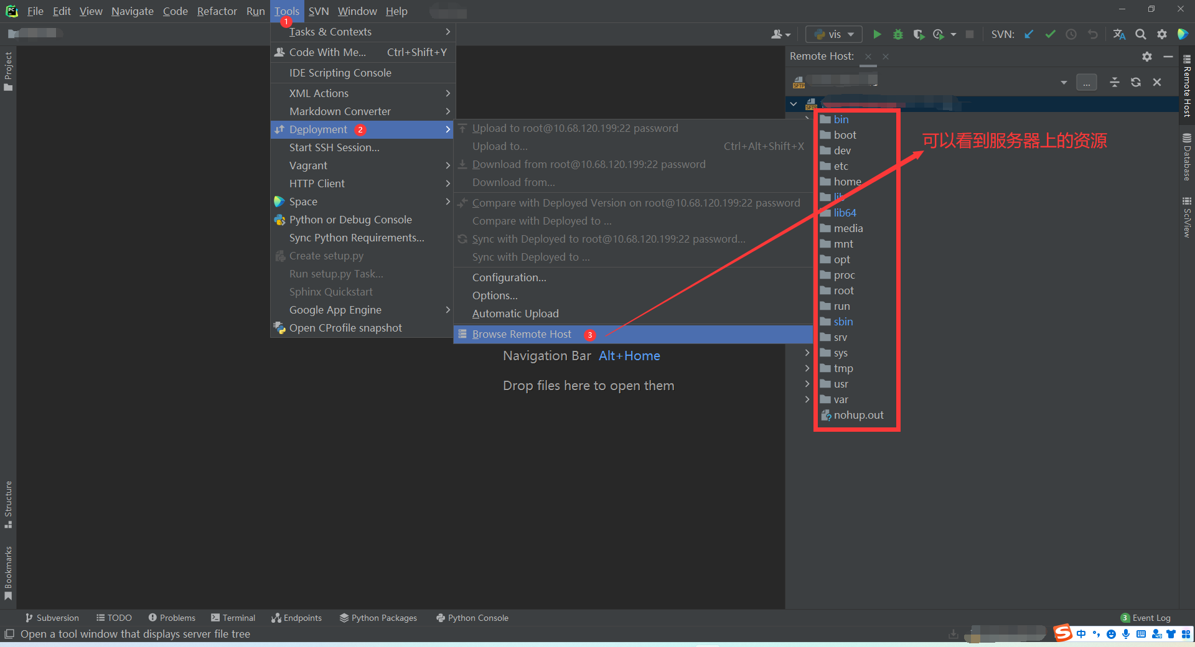This screenshot has width=1195, height=647.
Task: Select Options... in Deployment submenu
Action: [633, 296]
